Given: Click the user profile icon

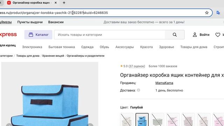Looking at the screenshot, I should [195, 35].
